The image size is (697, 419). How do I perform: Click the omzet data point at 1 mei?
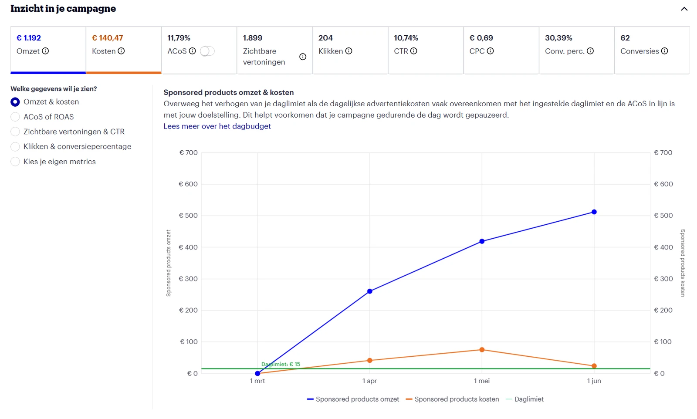(x=482, y=241)
